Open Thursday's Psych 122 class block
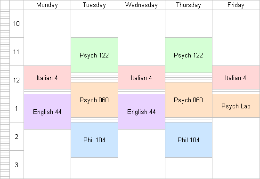Image resolution: width=260 pixels, height=179 pixels. click(188, 55)
